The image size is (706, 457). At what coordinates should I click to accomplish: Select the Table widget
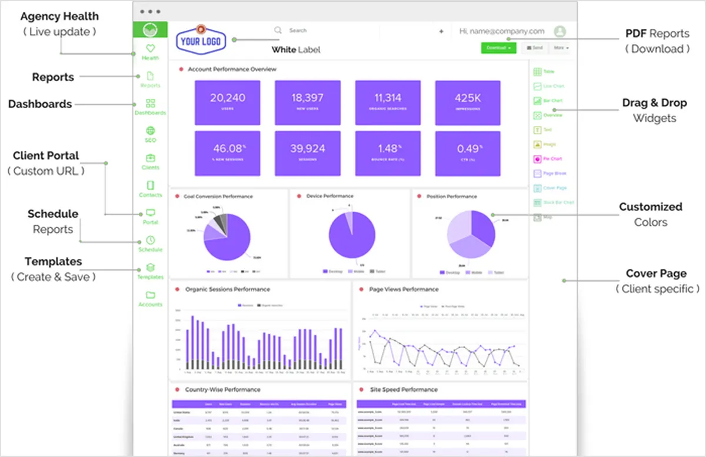coord(544,72)
